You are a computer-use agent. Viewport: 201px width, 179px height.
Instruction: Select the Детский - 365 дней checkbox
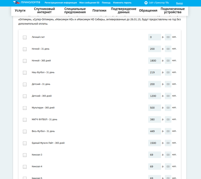click(x=25, y=96)
